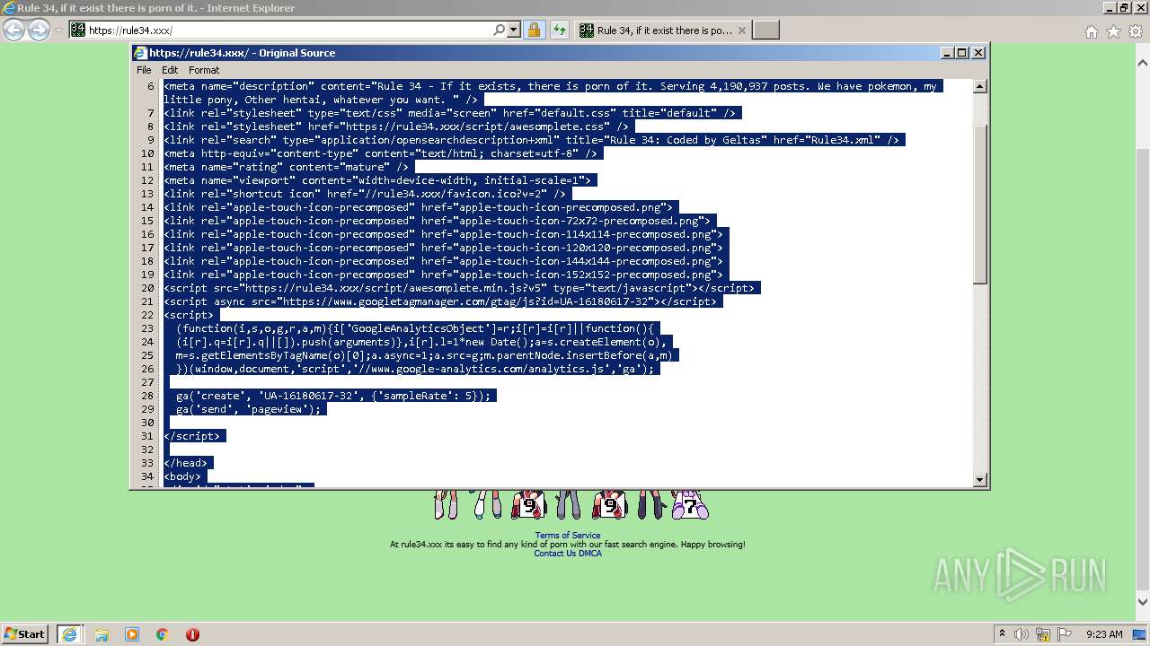Image resolution: width=1150 pixels, height=646 pixels.
Task: Click the Show Desktop button
Action: pyautogui.click(x=1140, y=634)
